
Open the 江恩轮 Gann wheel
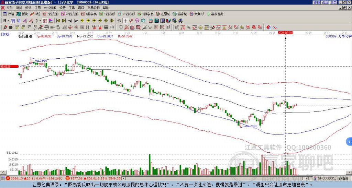point(163,14)
